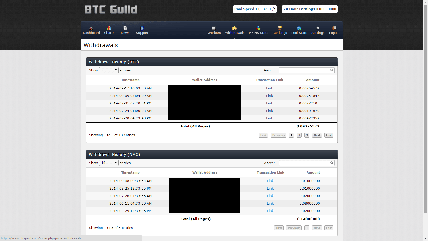
Task: Open the Support icon
Action: pyautogui.click(x=142, y=28)
